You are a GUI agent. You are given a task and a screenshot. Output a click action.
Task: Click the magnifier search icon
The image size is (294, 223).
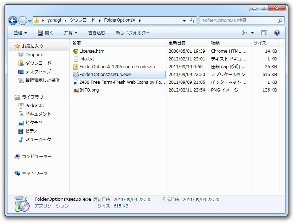[x=280, y=20]
